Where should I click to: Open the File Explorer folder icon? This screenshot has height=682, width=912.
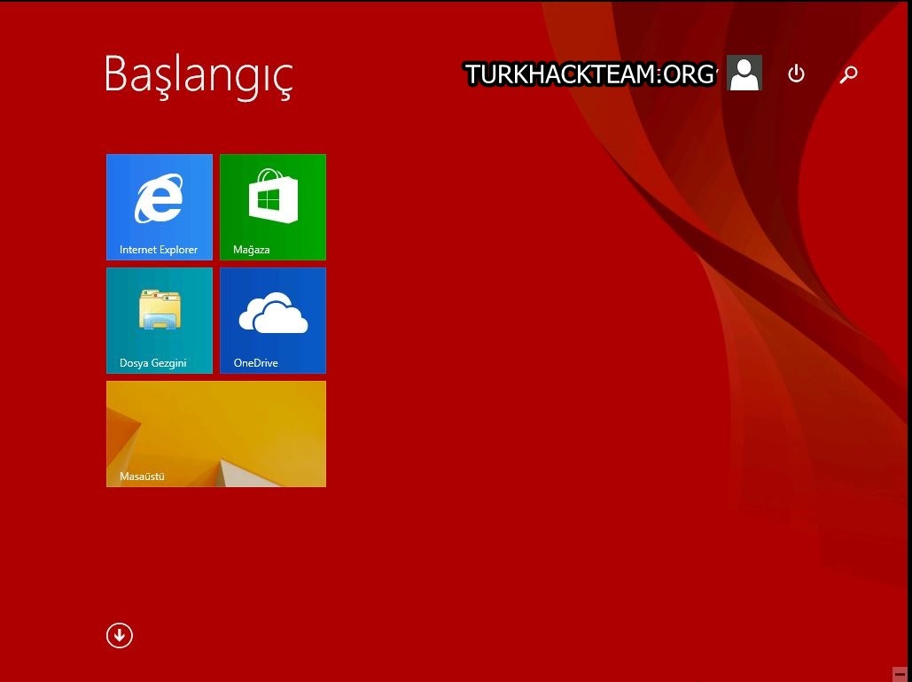coord(160,310)
